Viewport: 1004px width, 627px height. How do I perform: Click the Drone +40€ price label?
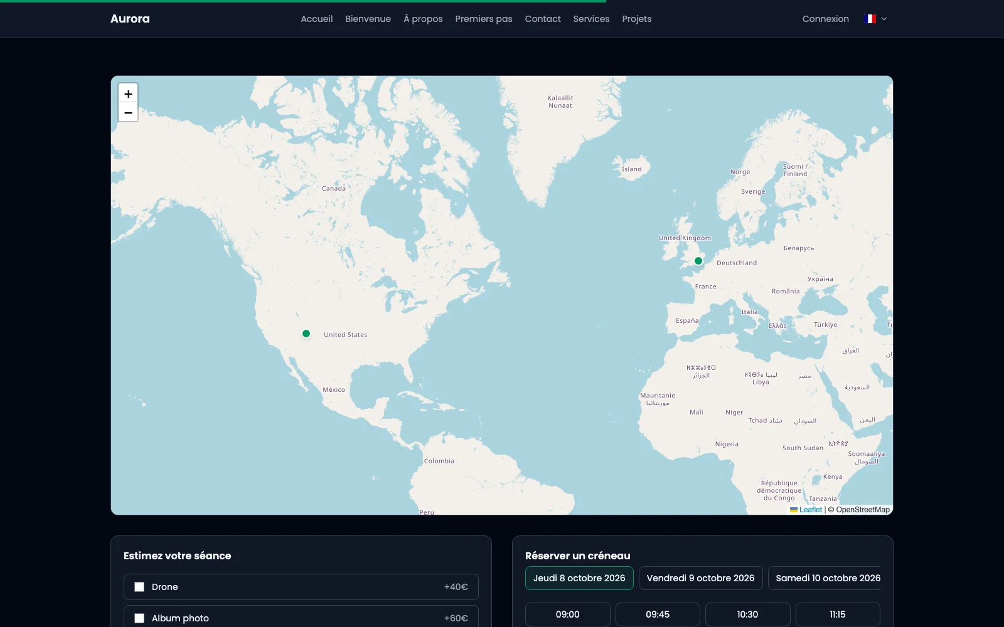456,587
